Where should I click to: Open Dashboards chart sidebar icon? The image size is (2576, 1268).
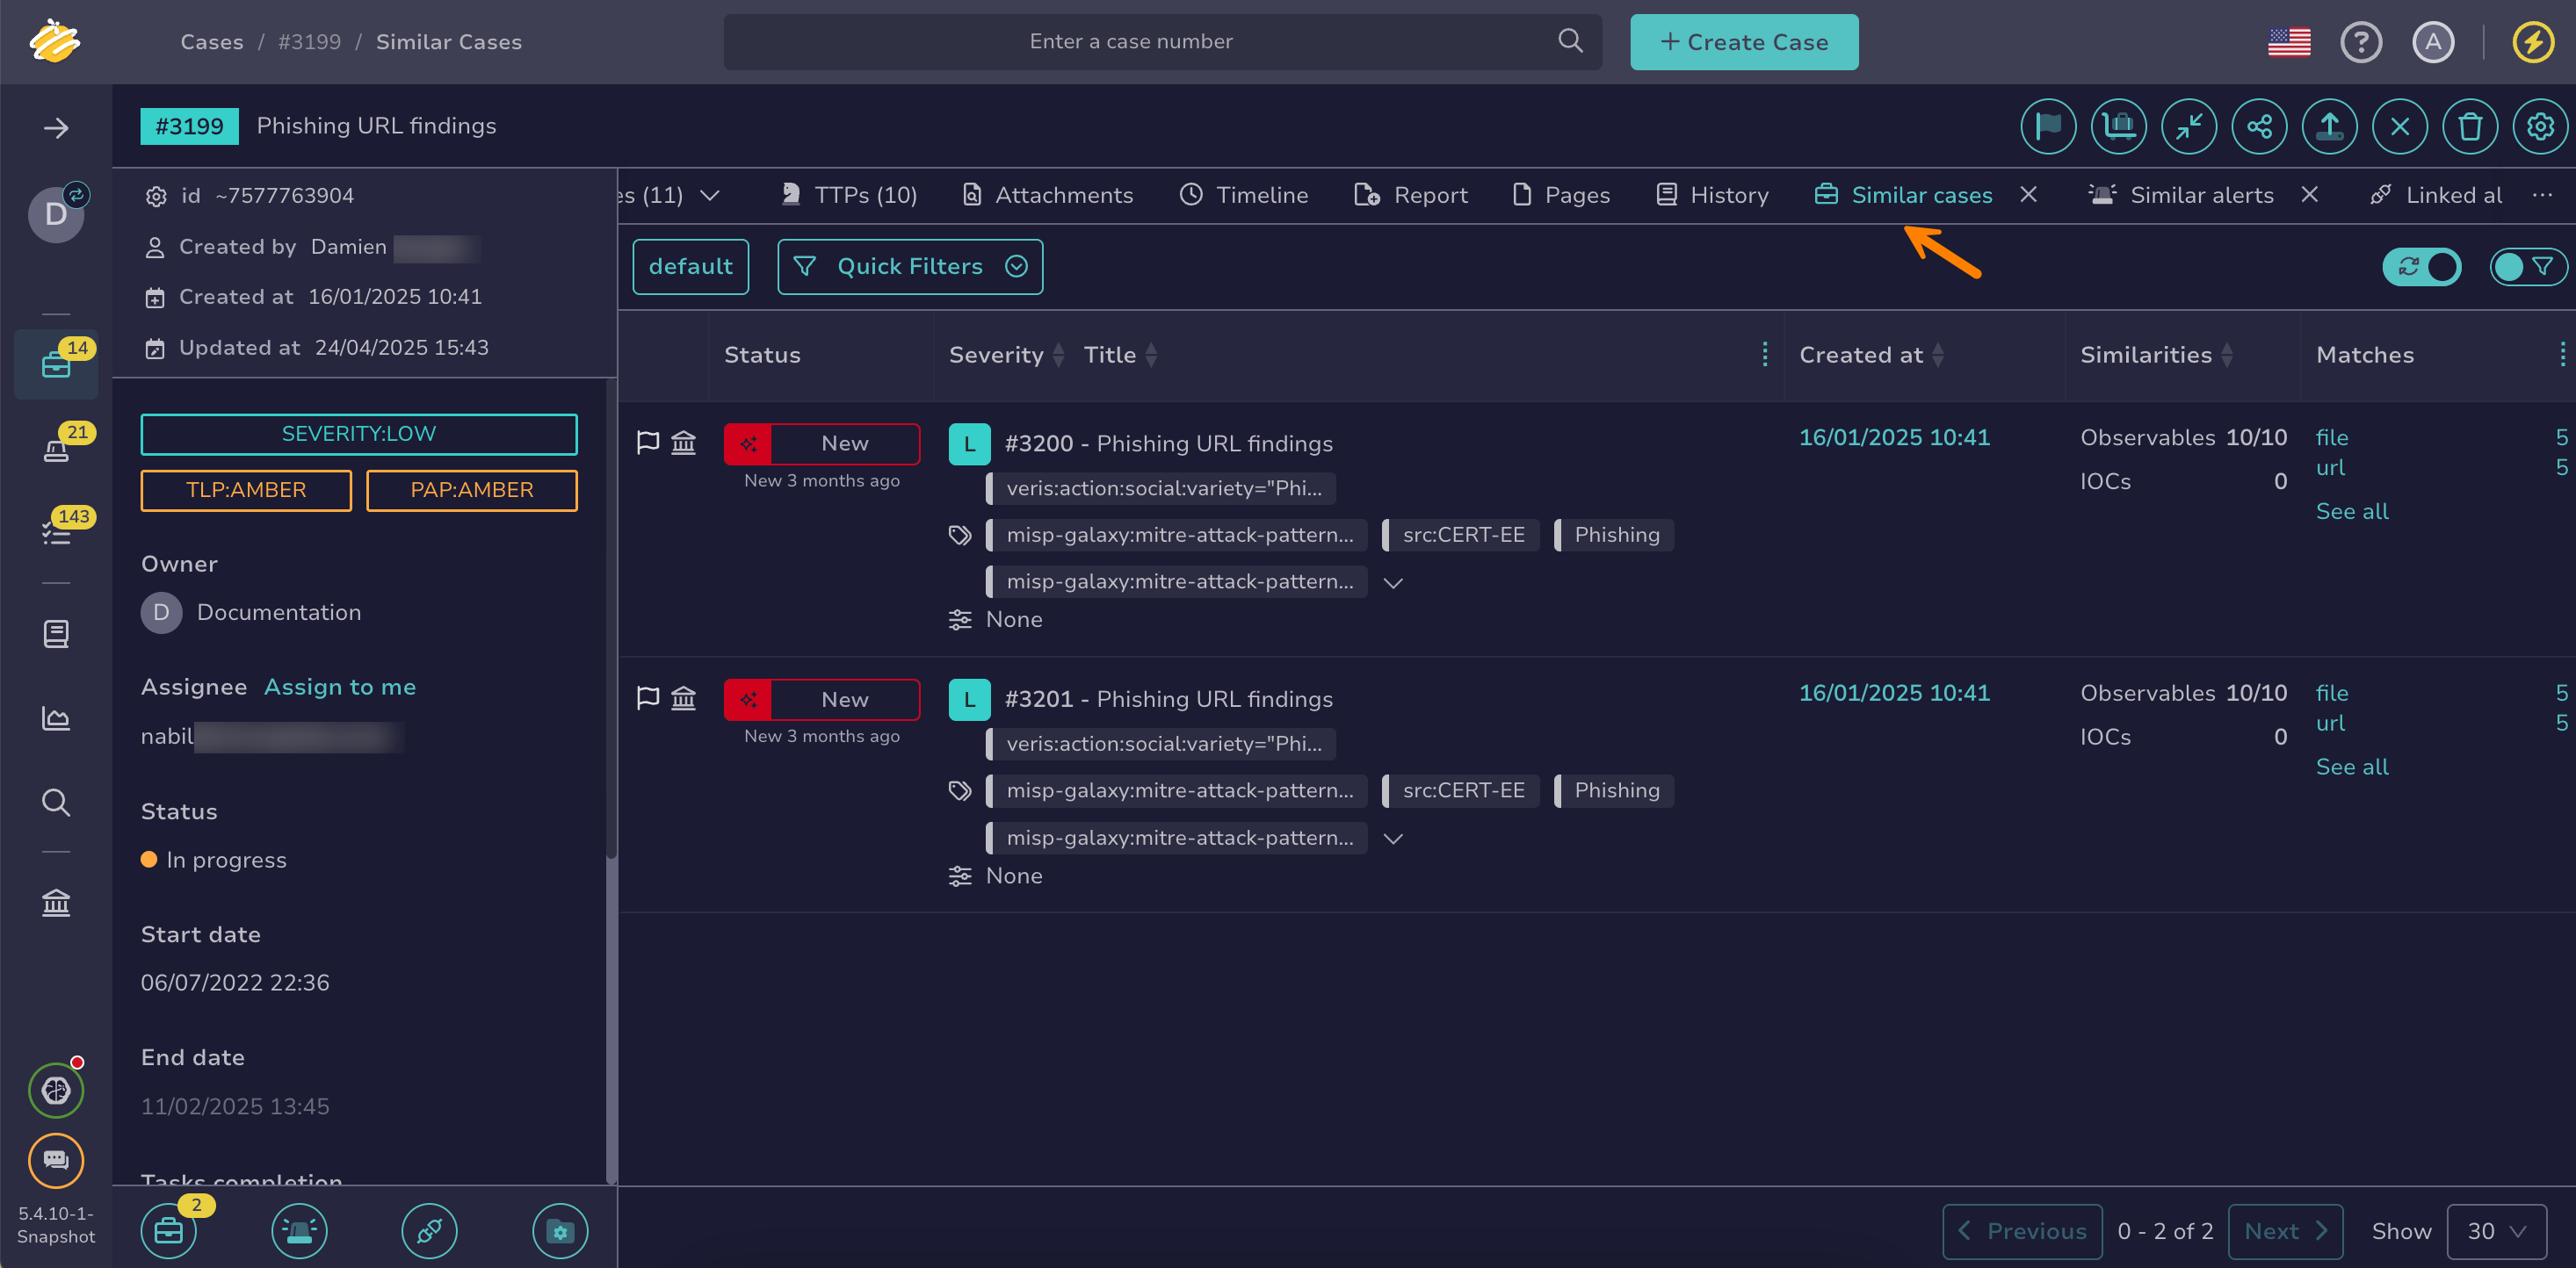click(56, 717)
